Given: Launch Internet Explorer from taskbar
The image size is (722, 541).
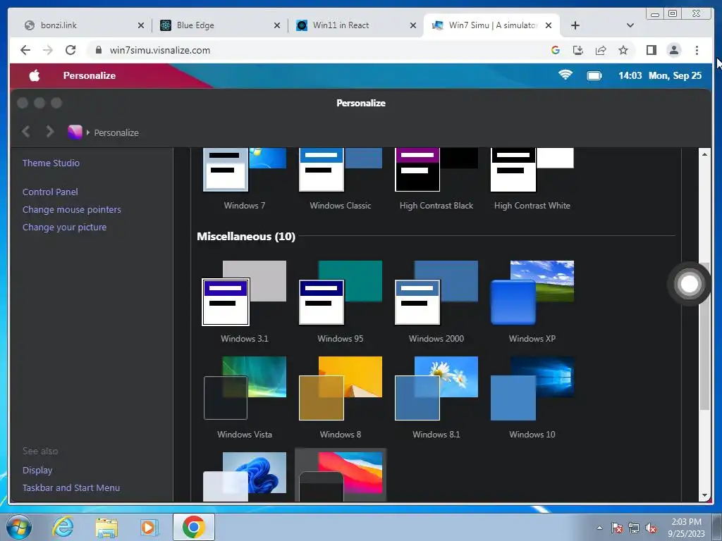Looking at the screenshot, I should click(63, 527).
